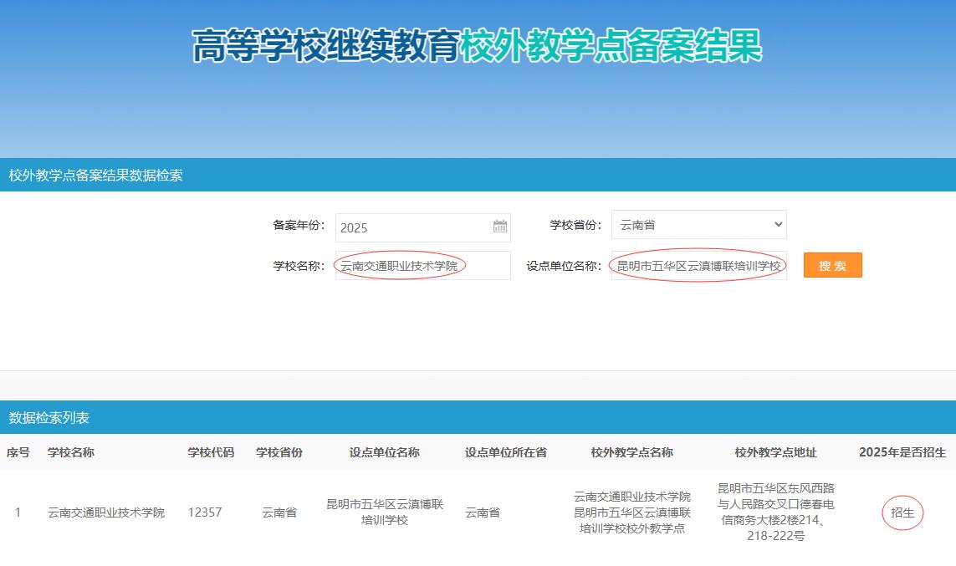
Task: Click the 校外教学点地址 column header
Action: pyautogui.click(x=776, y=452)
